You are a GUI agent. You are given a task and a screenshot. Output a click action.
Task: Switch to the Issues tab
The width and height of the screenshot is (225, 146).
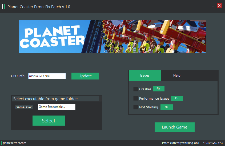coord(145,76)
